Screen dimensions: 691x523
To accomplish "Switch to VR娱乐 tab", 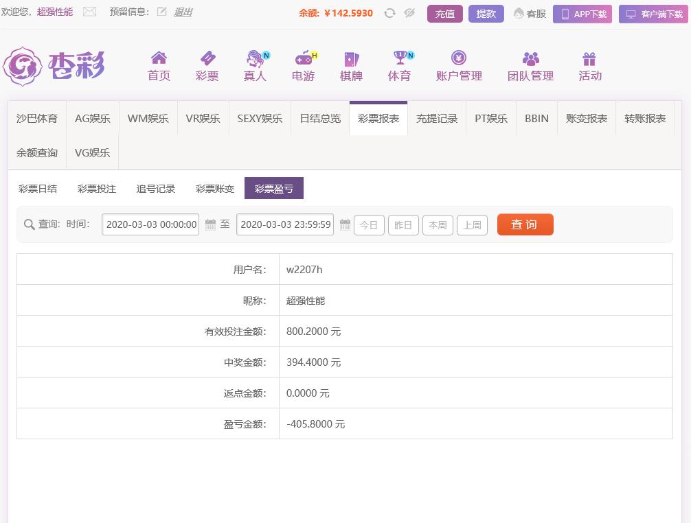I will pos(203,119).
